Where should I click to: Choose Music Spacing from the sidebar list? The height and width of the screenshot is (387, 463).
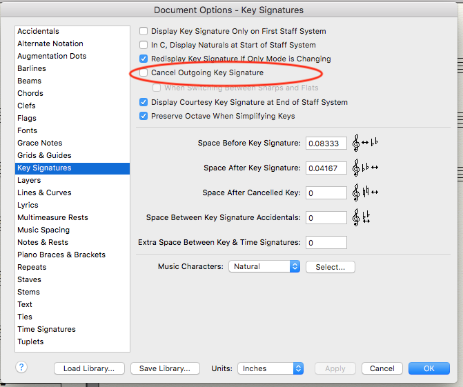click(43, 230)
